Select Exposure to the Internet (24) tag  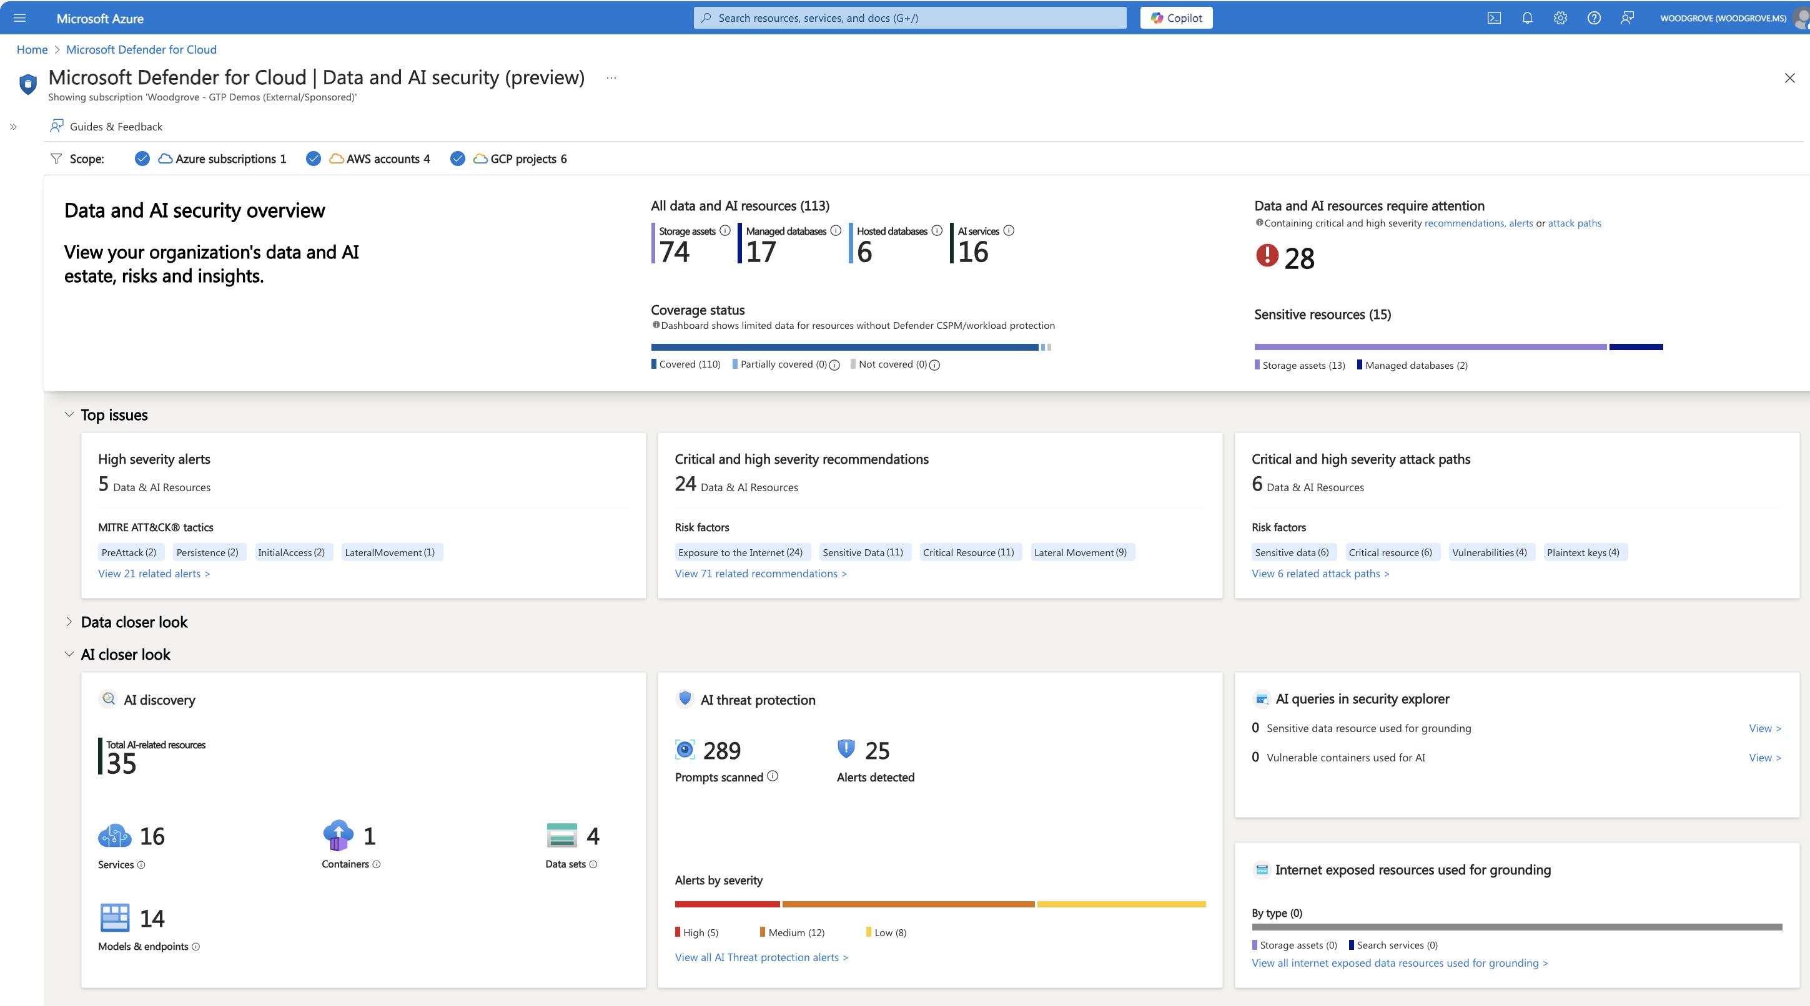coord(743,552)
